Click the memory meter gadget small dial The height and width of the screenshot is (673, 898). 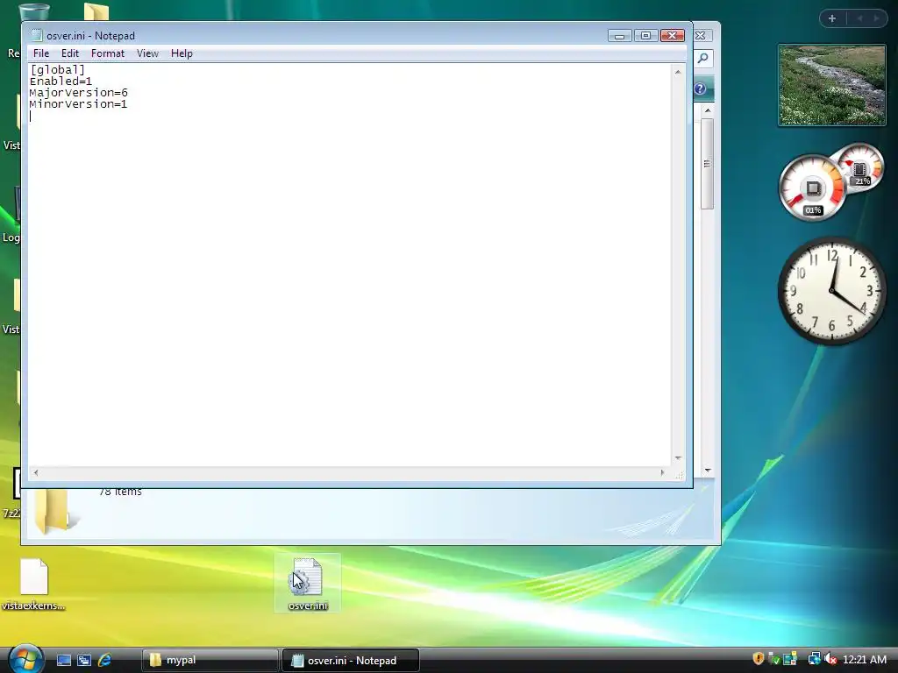[x=859, y=169]
